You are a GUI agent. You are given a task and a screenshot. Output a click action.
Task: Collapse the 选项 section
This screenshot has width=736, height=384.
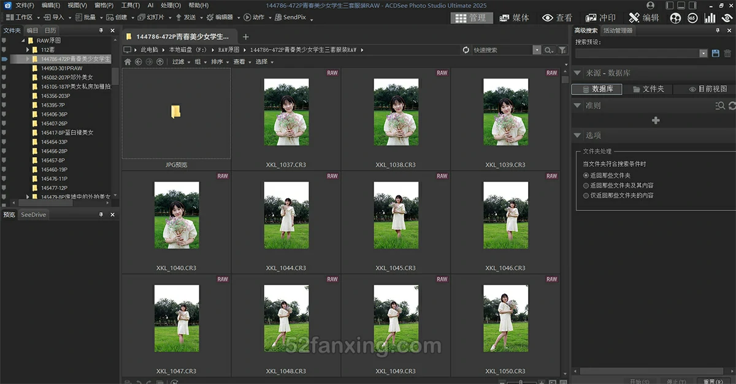pyautogui.click(x=577, y=136)
